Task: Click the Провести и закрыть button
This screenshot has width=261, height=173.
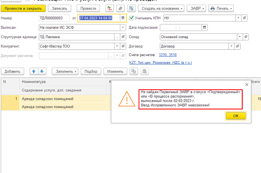Action: tap(23, 8)
